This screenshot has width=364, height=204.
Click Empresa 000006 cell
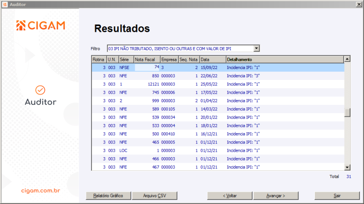point(168,93)
